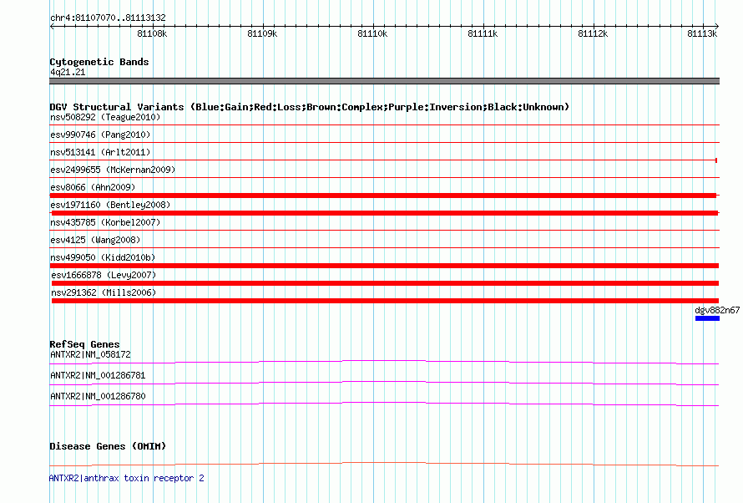This screenshot has width=743, height=503.
Task: Click the esv8066 (Ahn2009) label
Action: point(93,187)
